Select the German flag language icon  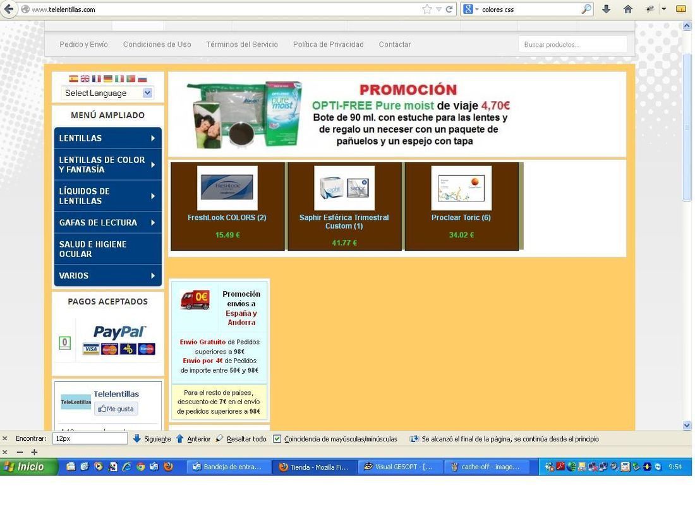point(108,79)
